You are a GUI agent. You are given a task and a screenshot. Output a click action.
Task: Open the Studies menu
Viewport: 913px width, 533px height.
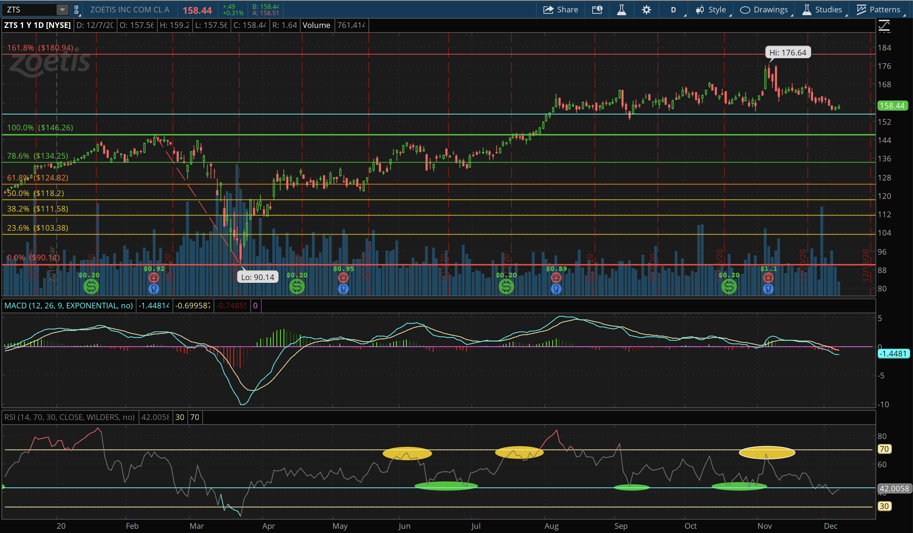[822, 10]
